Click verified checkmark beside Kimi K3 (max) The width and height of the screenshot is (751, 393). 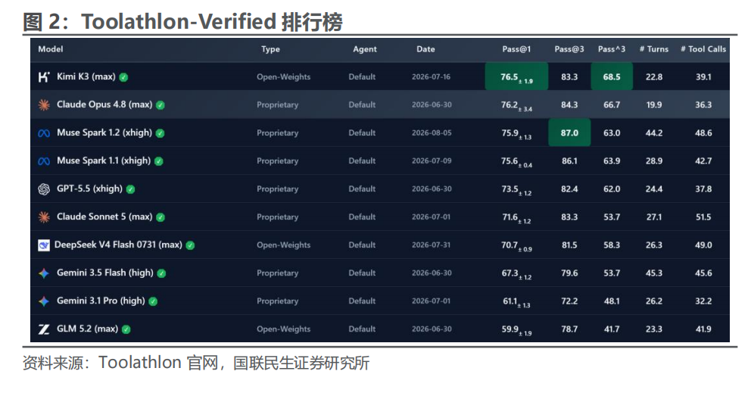click(x=123, y=77)
